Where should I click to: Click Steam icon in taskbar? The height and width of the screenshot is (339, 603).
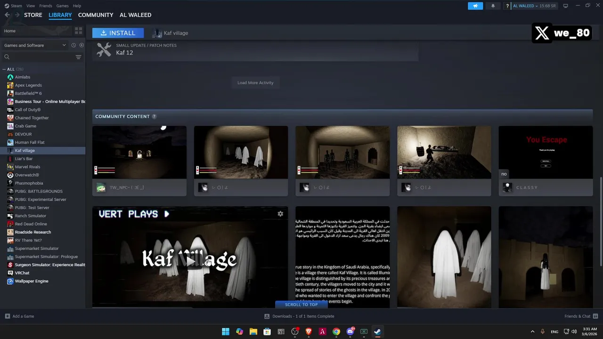coord(377,331)
